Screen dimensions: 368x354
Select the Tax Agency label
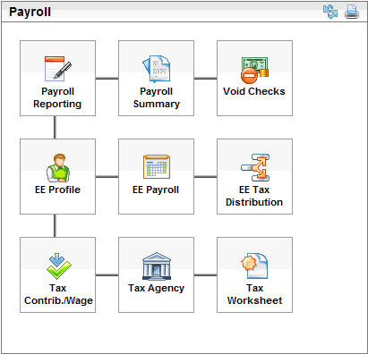156,289
